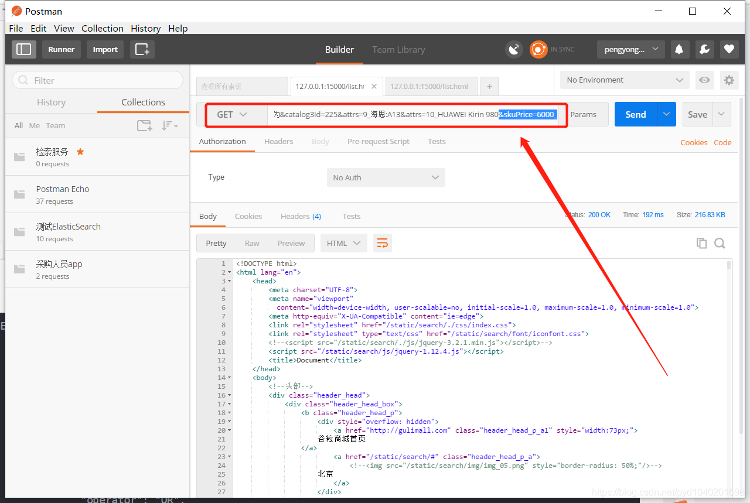This screenshot has height=503, width=750.
Task: Collapse html element at line 2
Action: point(229,272)
